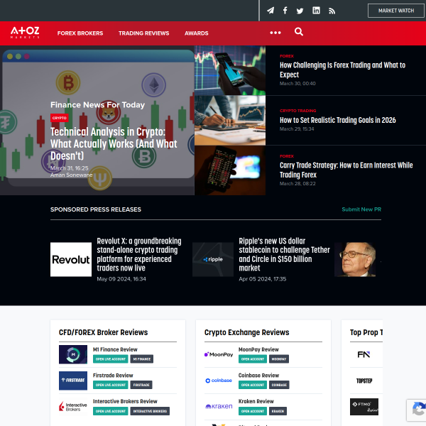Click the FIRSTRADE tag button
426x426 pixels.
[x=141, y=385]
